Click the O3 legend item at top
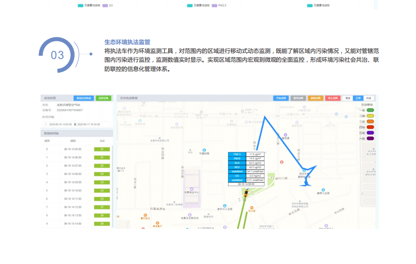 (108, 5)
